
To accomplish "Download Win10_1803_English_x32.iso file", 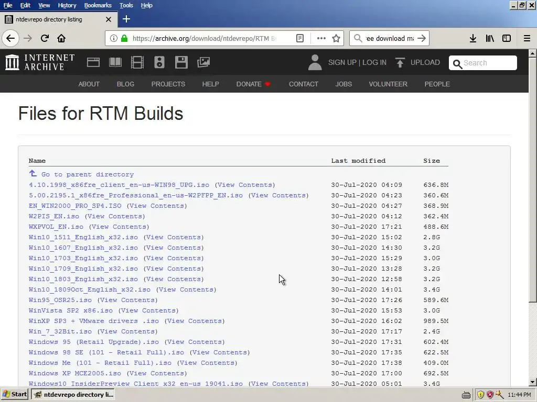I will click(83, 279).
